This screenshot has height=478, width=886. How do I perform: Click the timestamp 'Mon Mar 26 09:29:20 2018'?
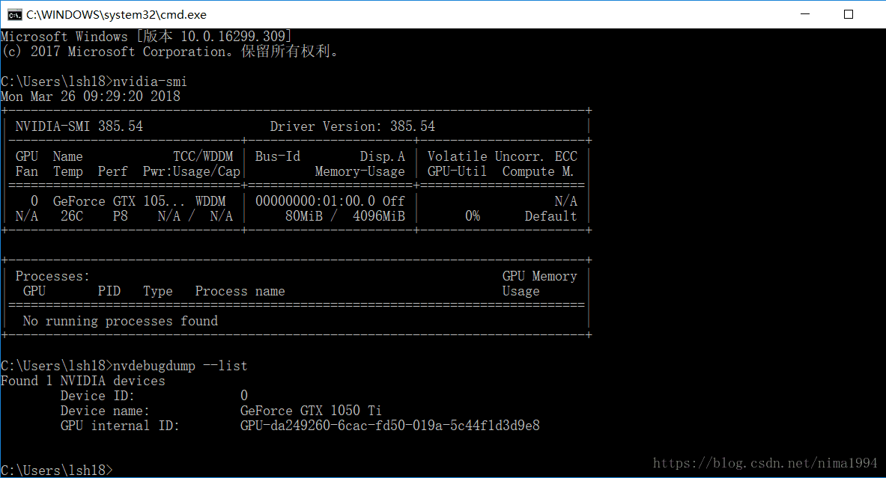pyautogui.click(x=91, y=96)
